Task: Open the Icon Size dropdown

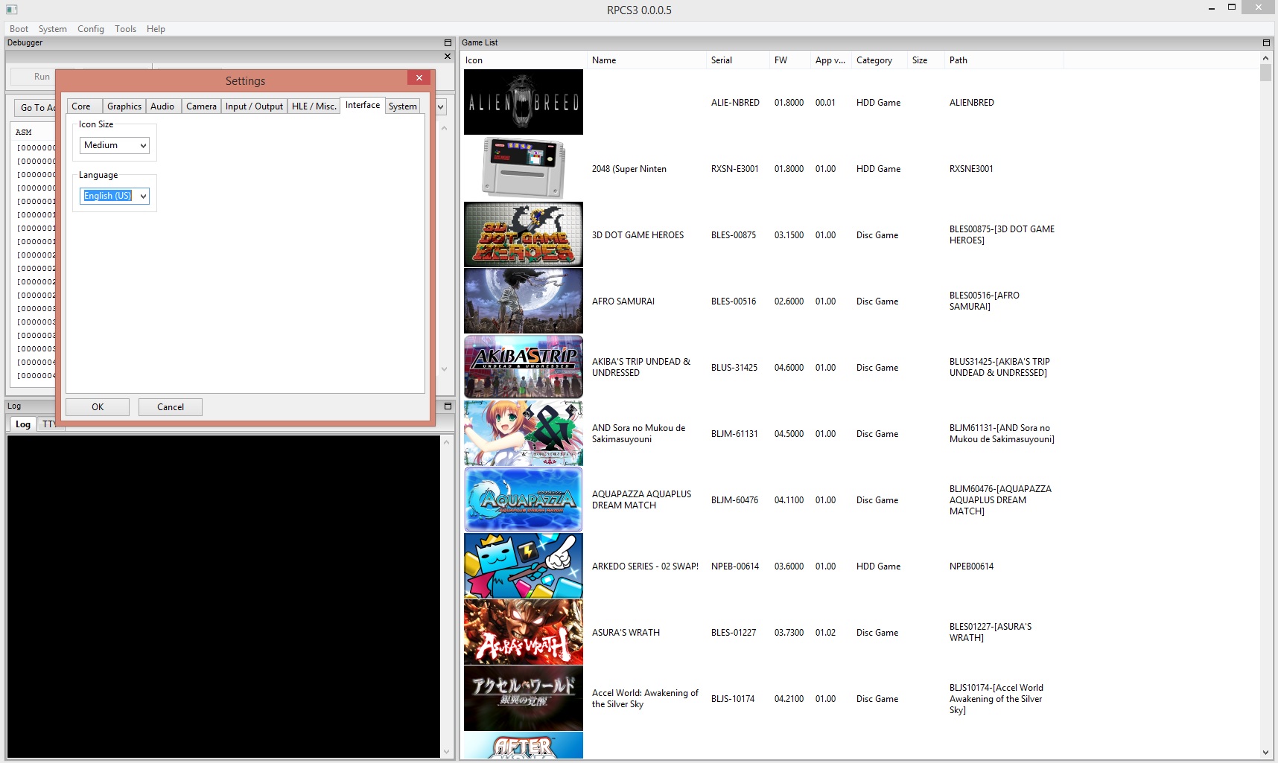Action: tap(115, 145)
